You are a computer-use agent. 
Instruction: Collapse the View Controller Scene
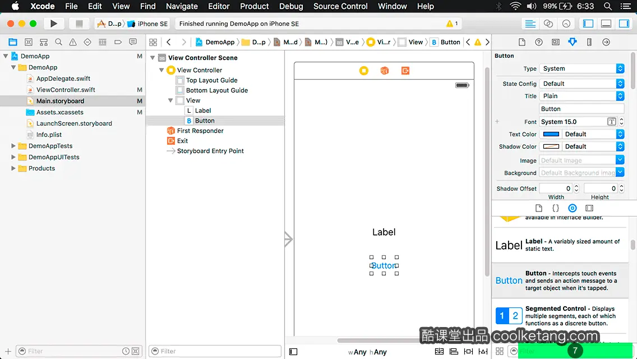153,58
